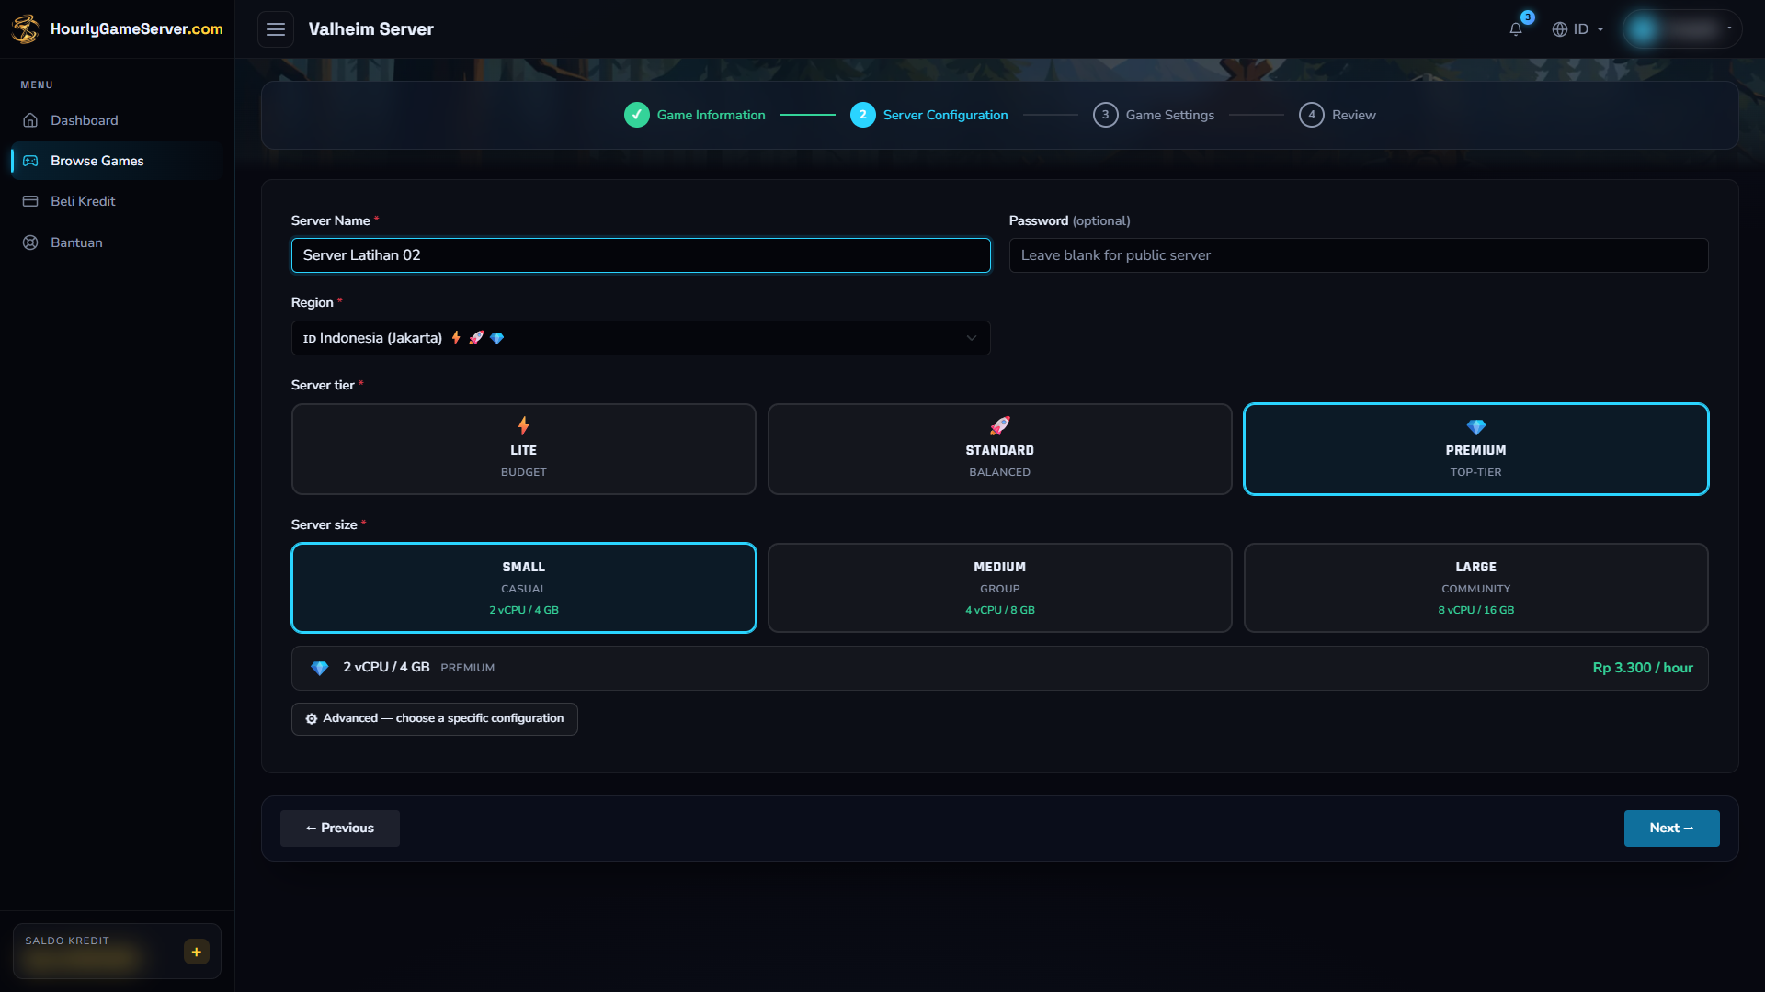Open the user account dropdown
Screen dimensions: 1765x992
click(x=1681, y=29)
